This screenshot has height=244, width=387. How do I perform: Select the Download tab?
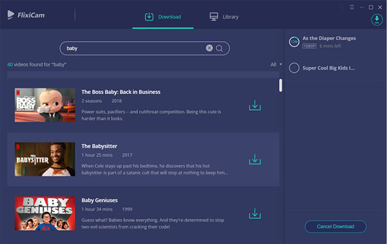click(x=163, y=17)
